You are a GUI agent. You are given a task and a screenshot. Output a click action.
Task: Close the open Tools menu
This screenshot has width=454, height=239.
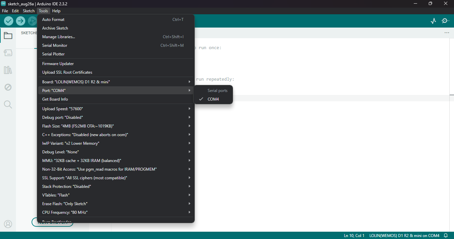[43, 11]
